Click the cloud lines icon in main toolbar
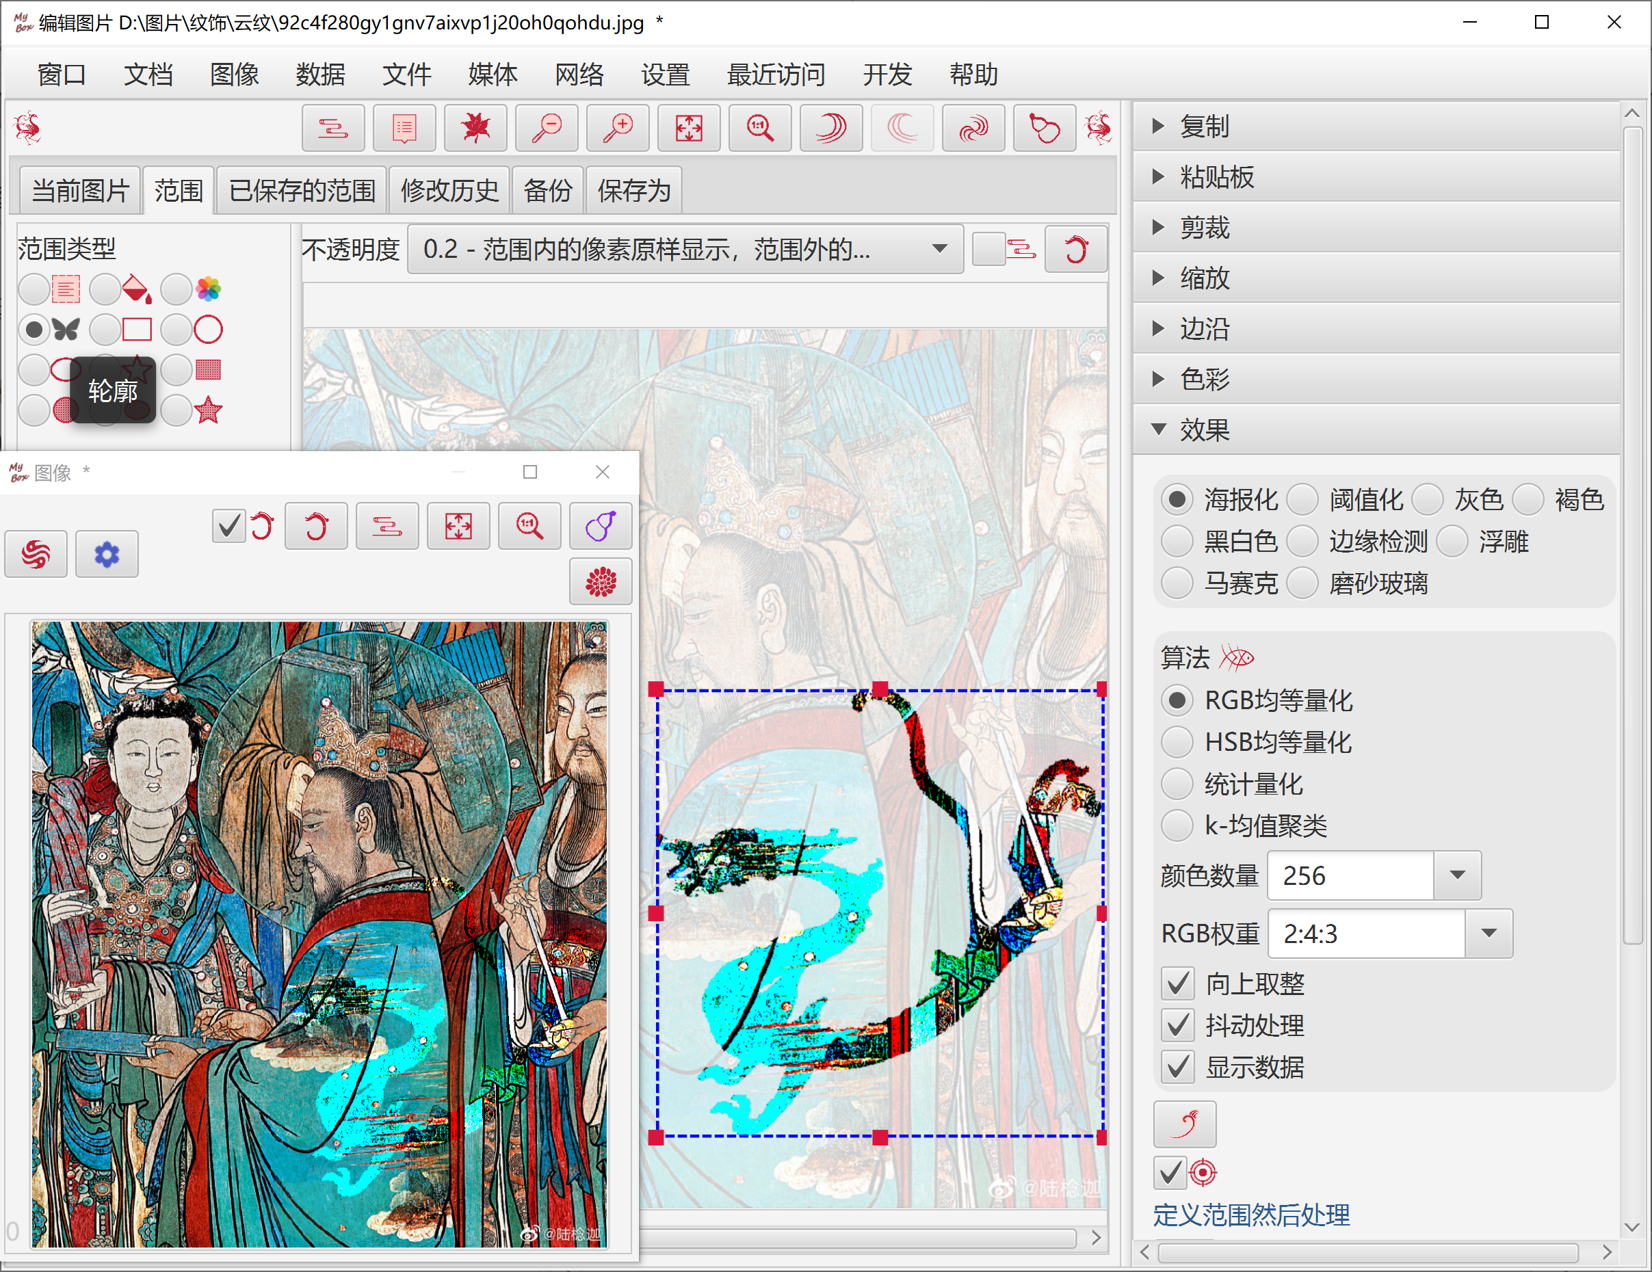This screenshot has height=1272, width=1652. (x=334, y=128)
